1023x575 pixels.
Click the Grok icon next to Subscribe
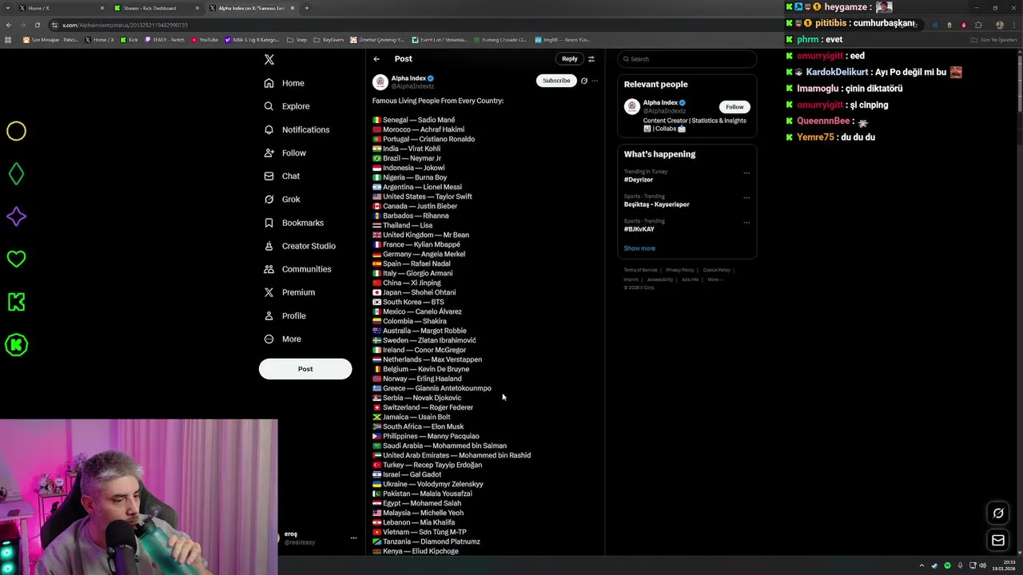click(x=584, y=81)
